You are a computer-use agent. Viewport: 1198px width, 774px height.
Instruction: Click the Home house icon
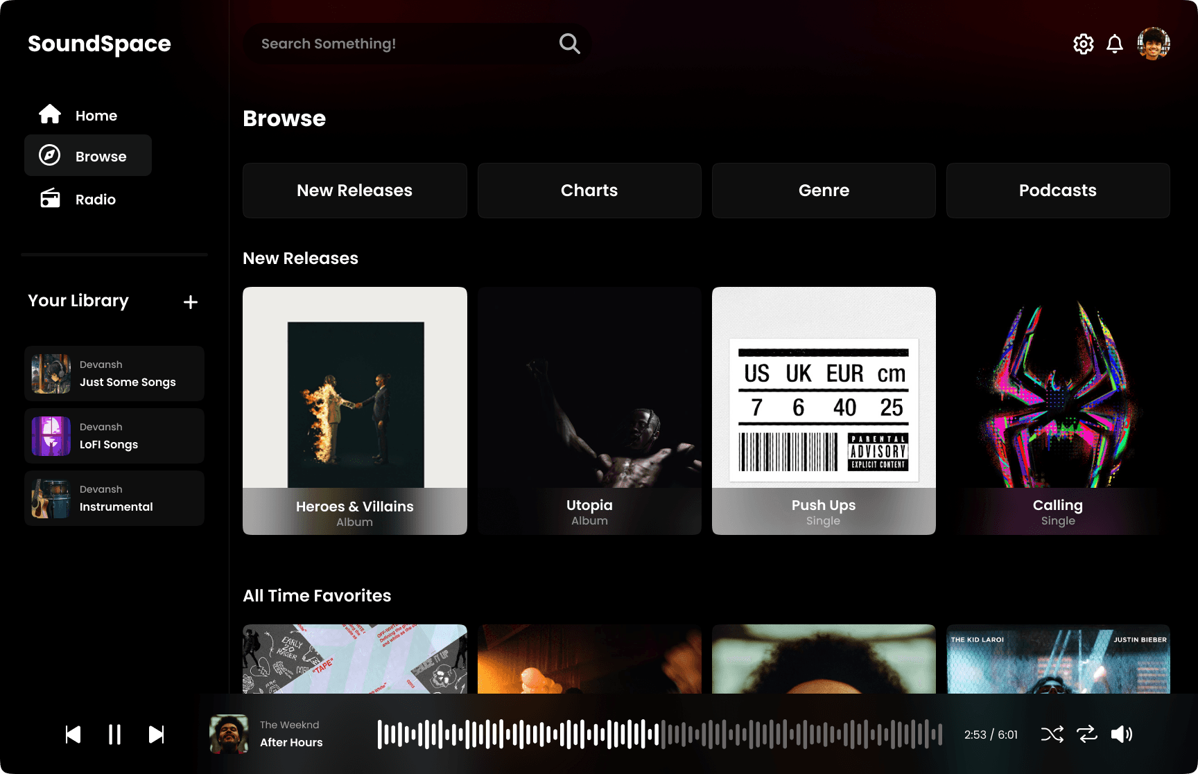(x=50, y=114)
